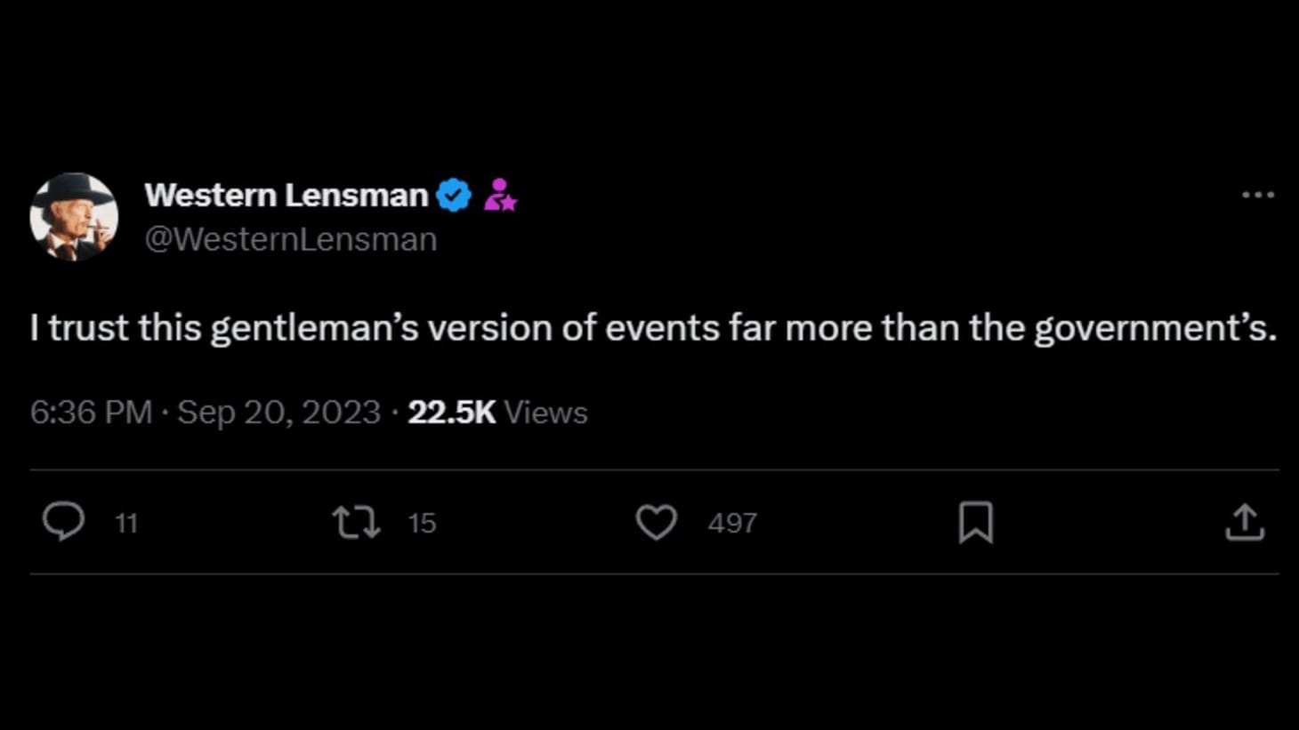Viewport: 1299px width, 730px height.
Task: Click the word "gentleman's" in the tweet
Action: click(x=313, y=328)
